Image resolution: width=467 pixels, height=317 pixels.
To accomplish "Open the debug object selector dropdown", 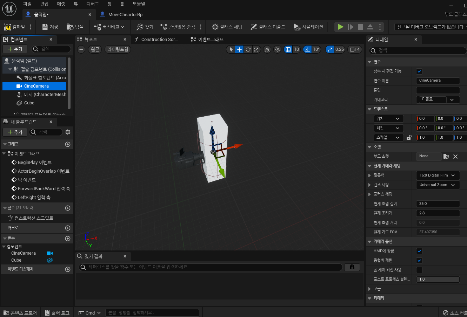I will pyautogui.click(x=431, y=27).
